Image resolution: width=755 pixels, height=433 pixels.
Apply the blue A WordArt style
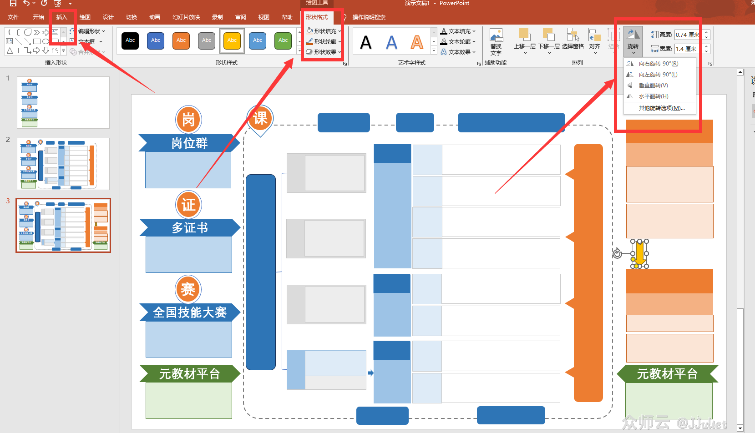click(x=391, y=42)
